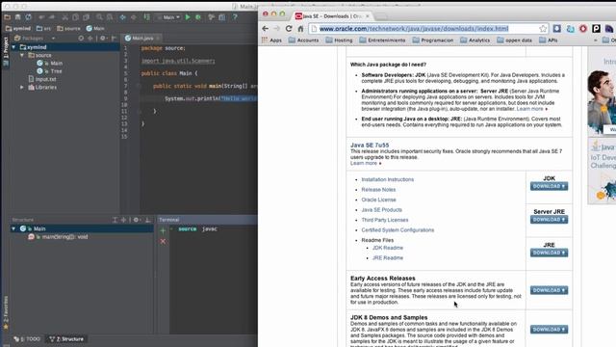Viewport: 616px width, 347px height.
Task: Open the Certified System Configurations link
Action: (x=398, y=230)
